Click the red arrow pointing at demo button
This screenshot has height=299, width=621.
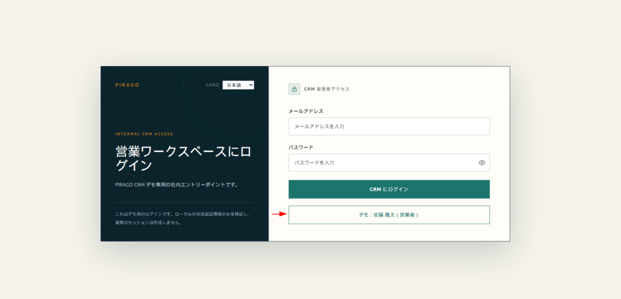click(x=279, y=214)
